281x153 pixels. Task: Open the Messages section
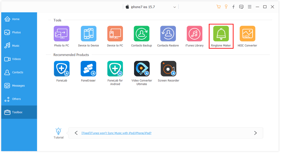(19, 86)
